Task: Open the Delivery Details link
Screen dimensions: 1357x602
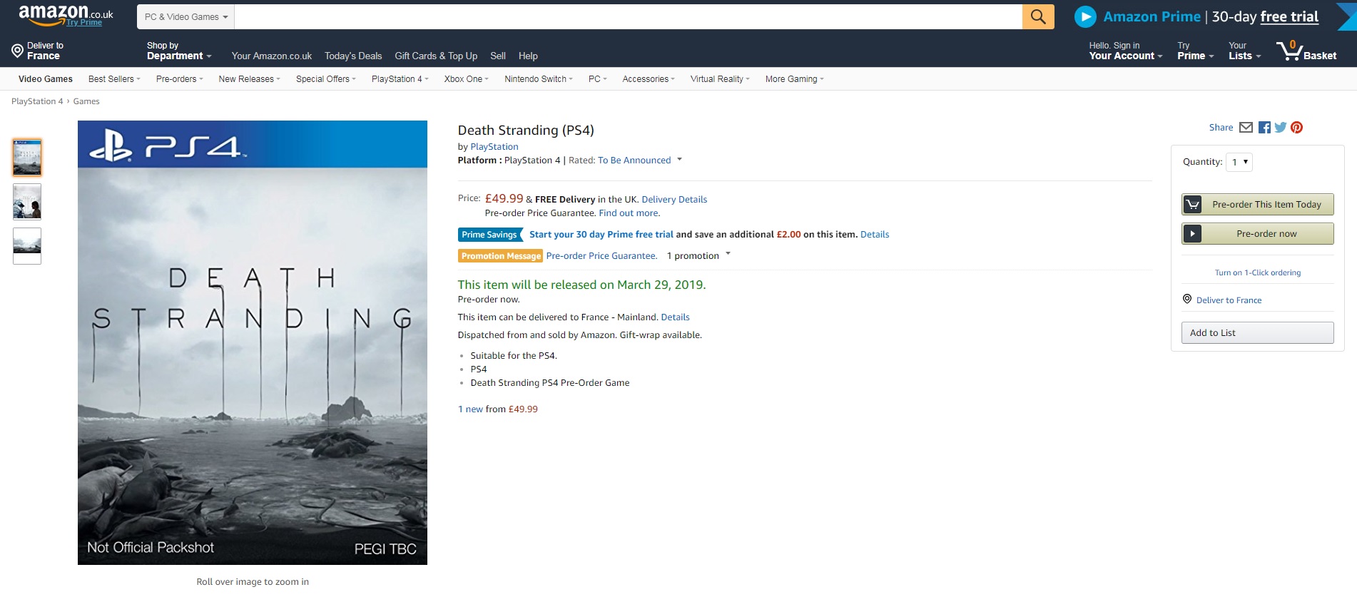Action: (674, 200)
